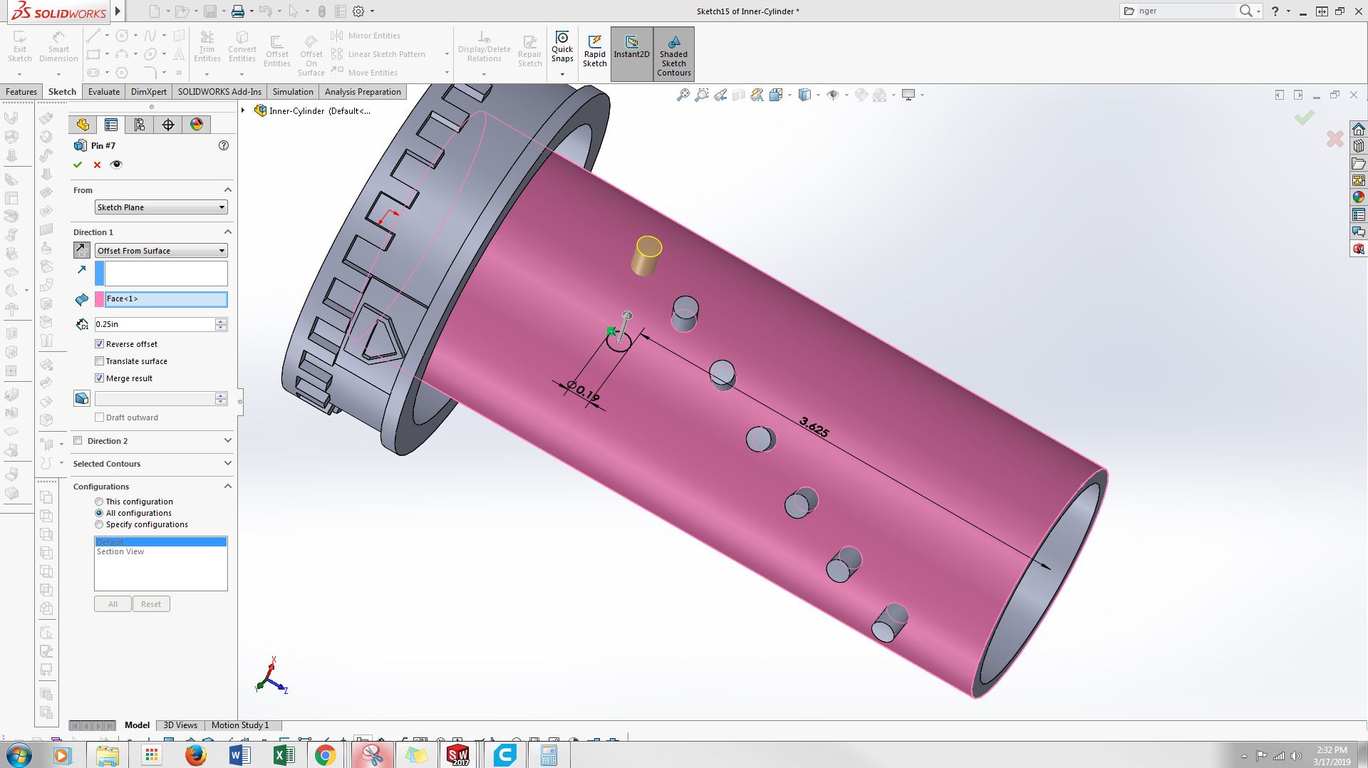The height and width of the screenshot is (768, 1368).
Task: Collapse the Configurations section
Action: (x=228, y=486)
